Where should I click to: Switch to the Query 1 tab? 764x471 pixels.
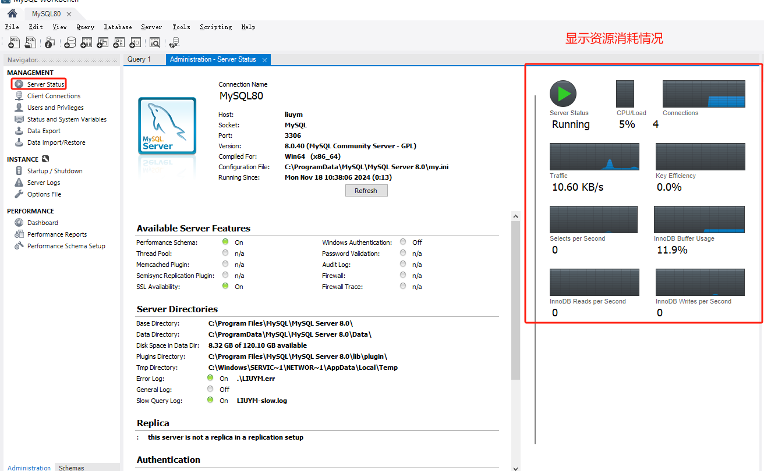click(x=139, y=59)
